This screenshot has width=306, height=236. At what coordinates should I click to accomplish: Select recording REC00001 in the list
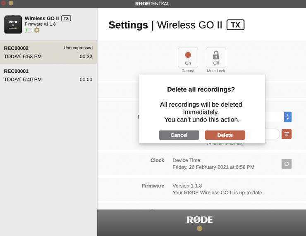pos(48,75)
